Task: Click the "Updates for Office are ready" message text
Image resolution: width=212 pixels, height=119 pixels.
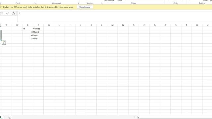Action: click(x=38, y=7)
